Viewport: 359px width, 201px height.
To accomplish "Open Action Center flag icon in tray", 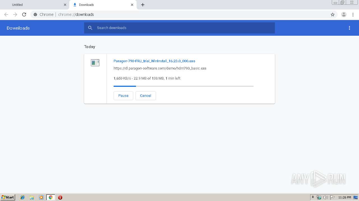I will (332, 197).
